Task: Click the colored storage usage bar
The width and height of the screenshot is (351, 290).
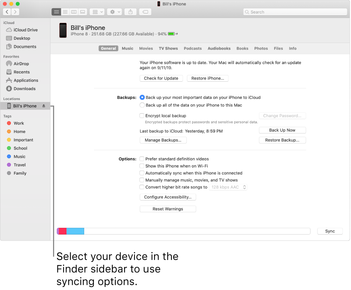Action: click(x=70, y=231)
